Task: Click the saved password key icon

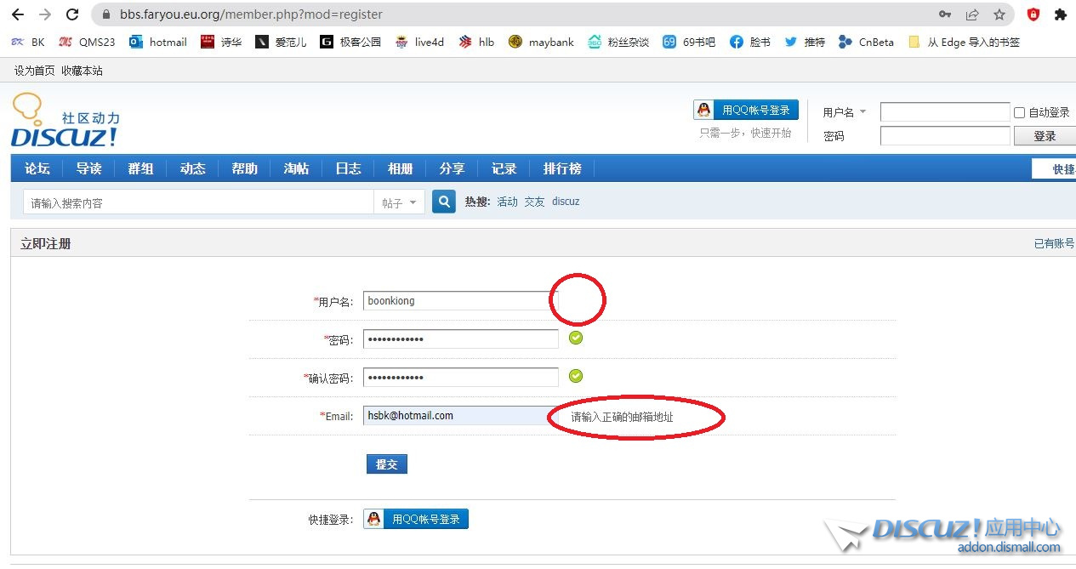Action: tap(945, 14)
